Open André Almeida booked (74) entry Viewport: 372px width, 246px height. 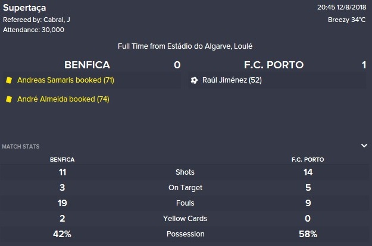pos(63,99)
